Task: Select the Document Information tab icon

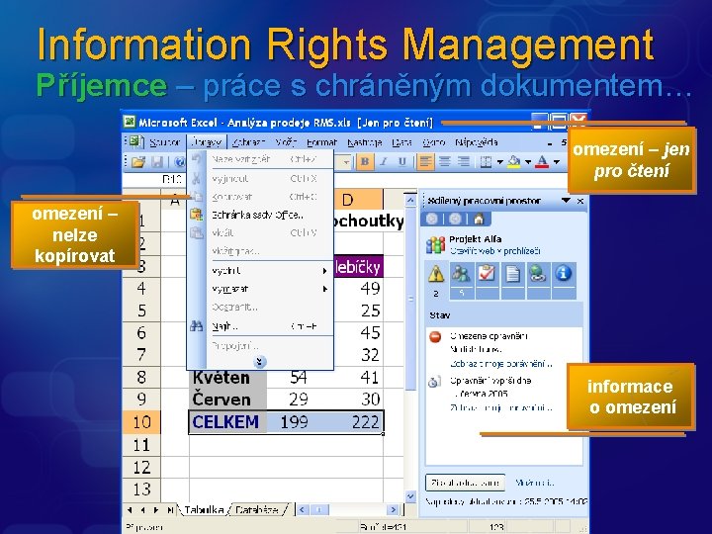Action: [564, 274]
